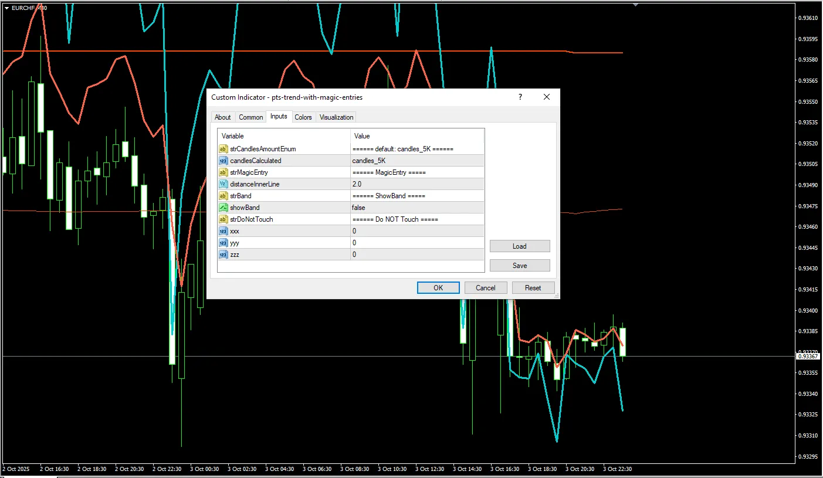Load a saved input preset
The width and height of the screenshot is (823, 478).
(x=520, y=246)
